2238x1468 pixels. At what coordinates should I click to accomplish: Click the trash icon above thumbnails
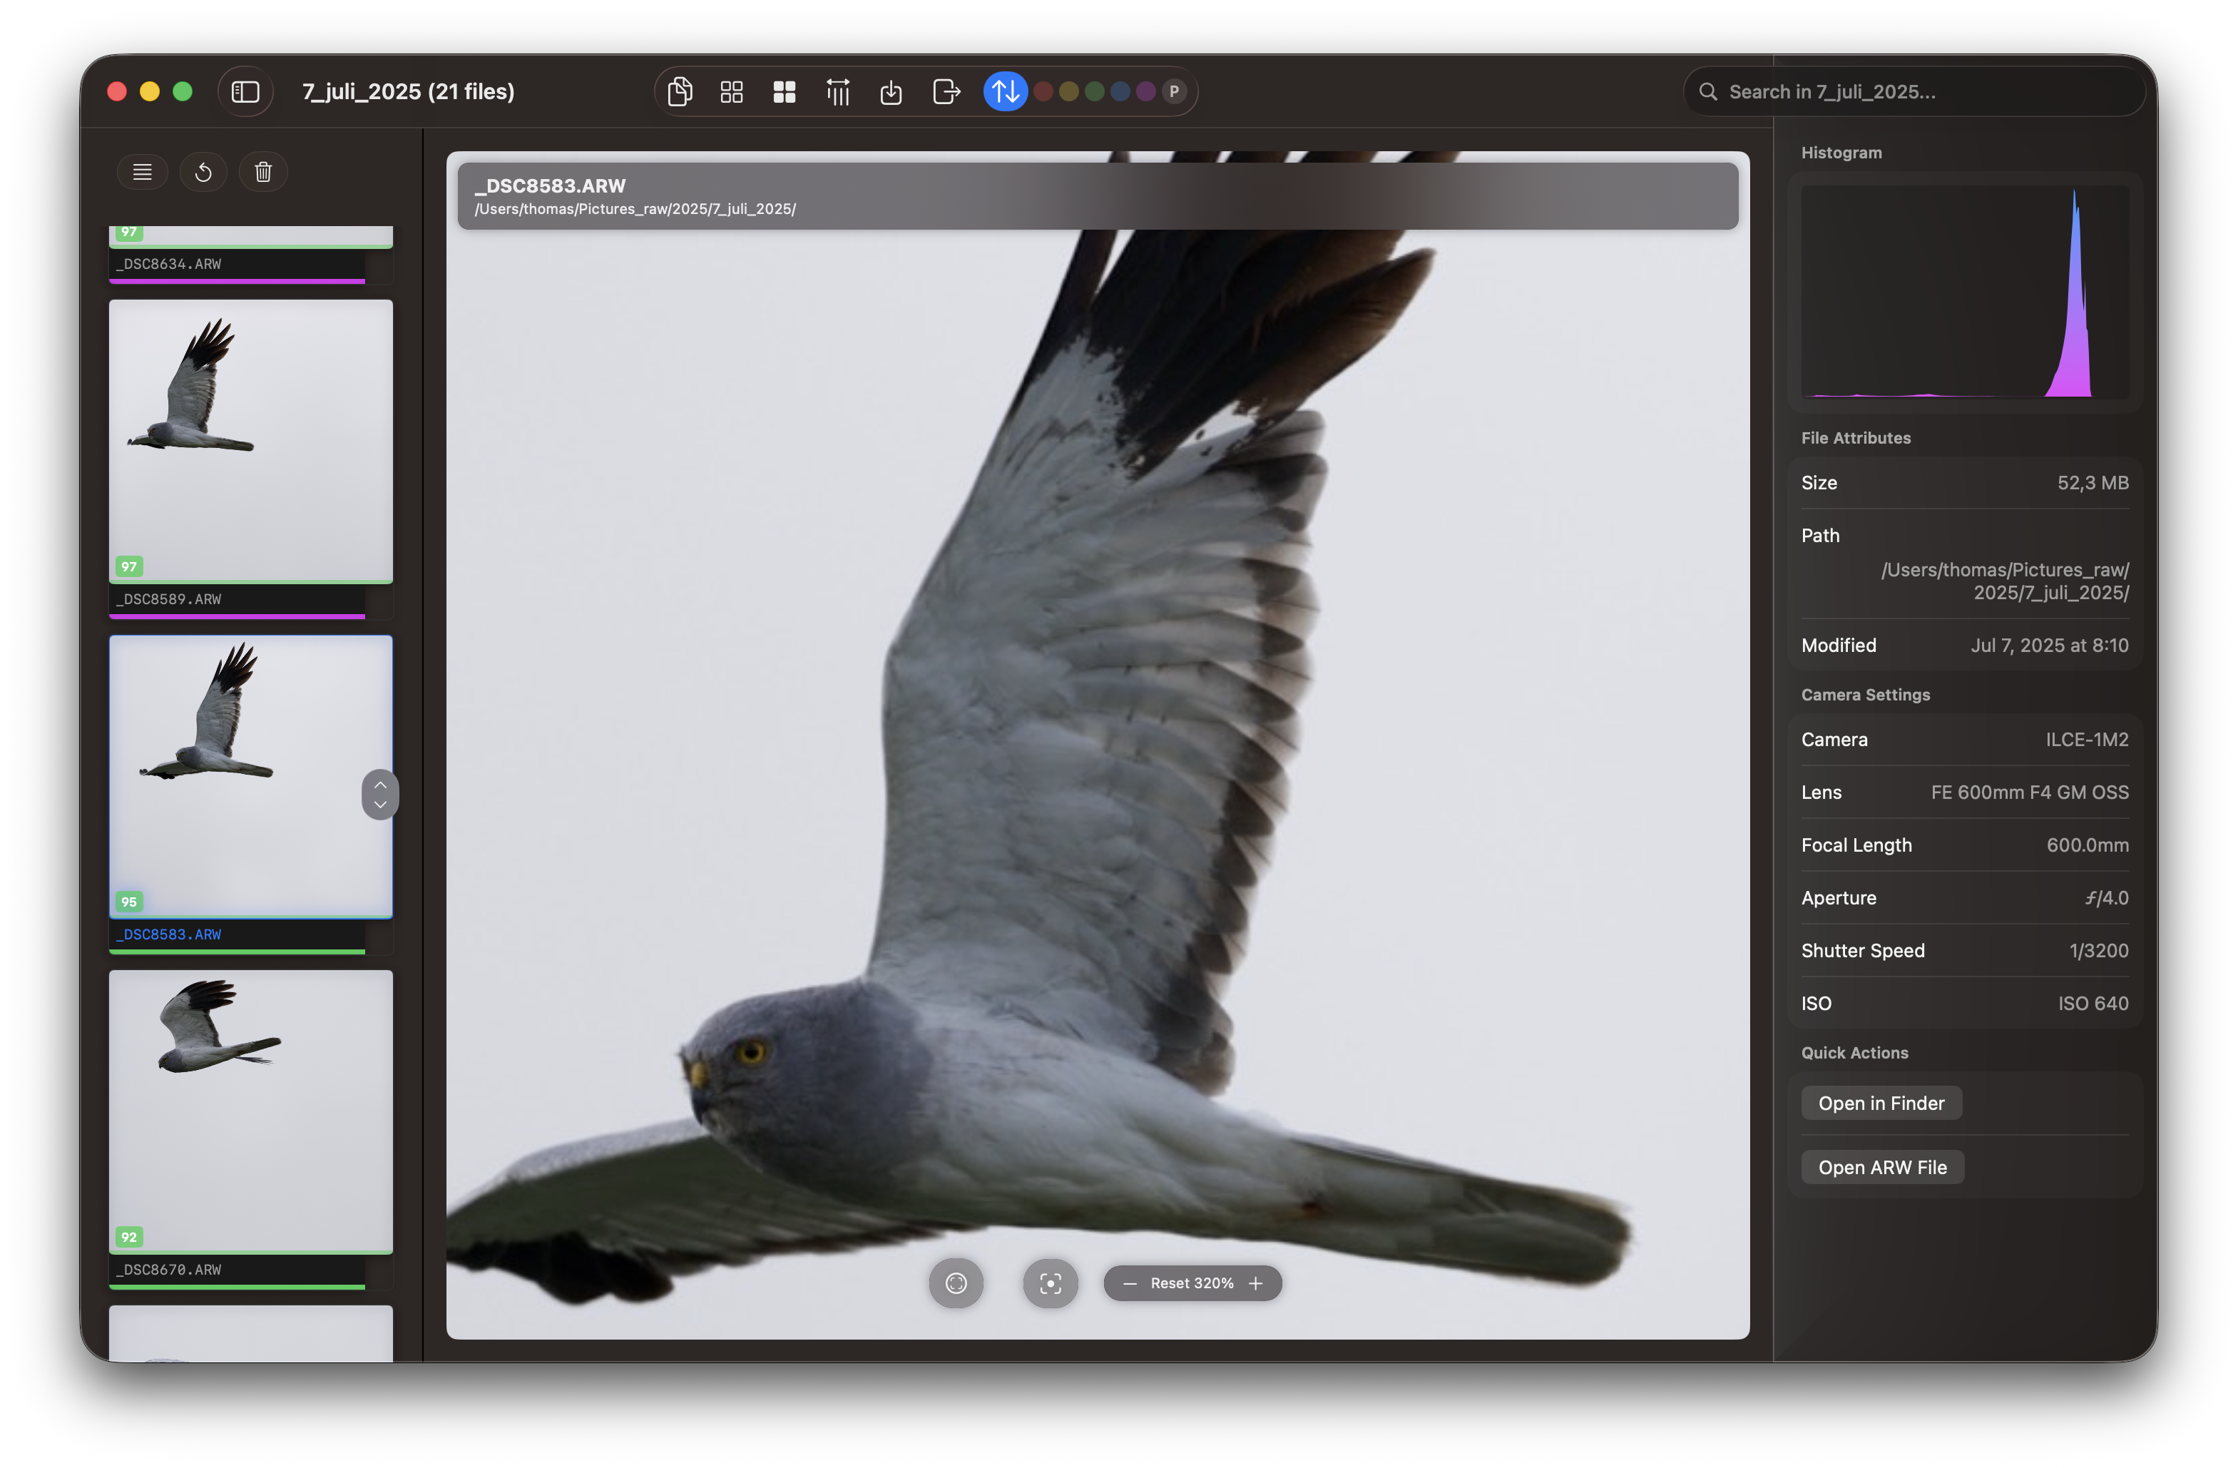pyautogui.click(x=263, y=172)
